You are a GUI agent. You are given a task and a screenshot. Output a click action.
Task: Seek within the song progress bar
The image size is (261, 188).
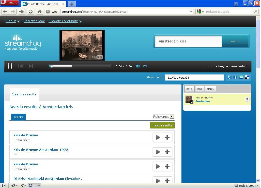click(x=80, y=66)
